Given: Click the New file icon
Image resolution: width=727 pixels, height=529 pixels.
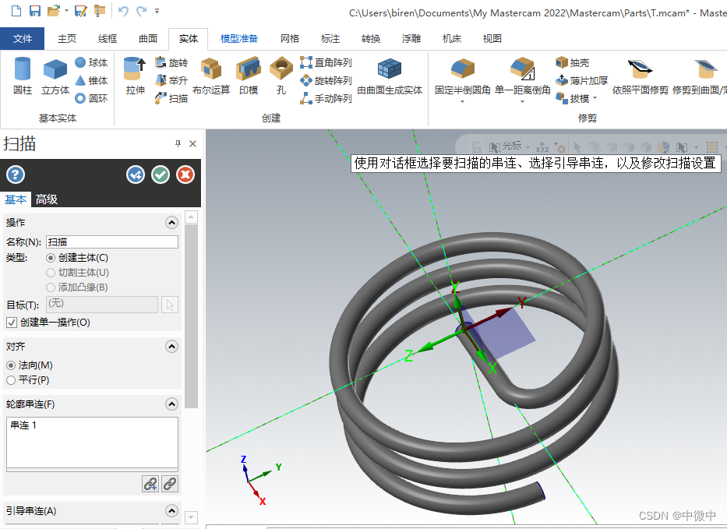Looking at the screenshot, I should [x=16, y=10].
